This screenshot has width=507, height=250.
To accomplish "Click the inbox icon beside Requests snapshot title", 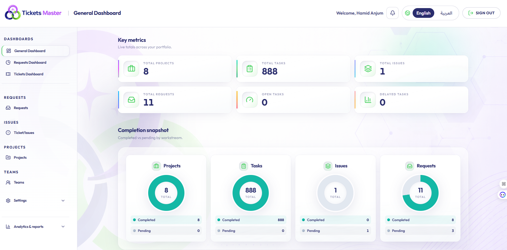I will click(x=410, y=166).
